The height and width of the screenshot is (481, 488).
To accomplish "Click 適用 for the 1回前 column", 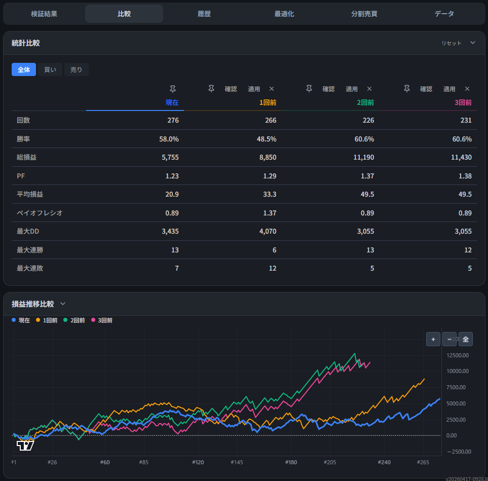I will pyautogui.click(x=254, y=89).
